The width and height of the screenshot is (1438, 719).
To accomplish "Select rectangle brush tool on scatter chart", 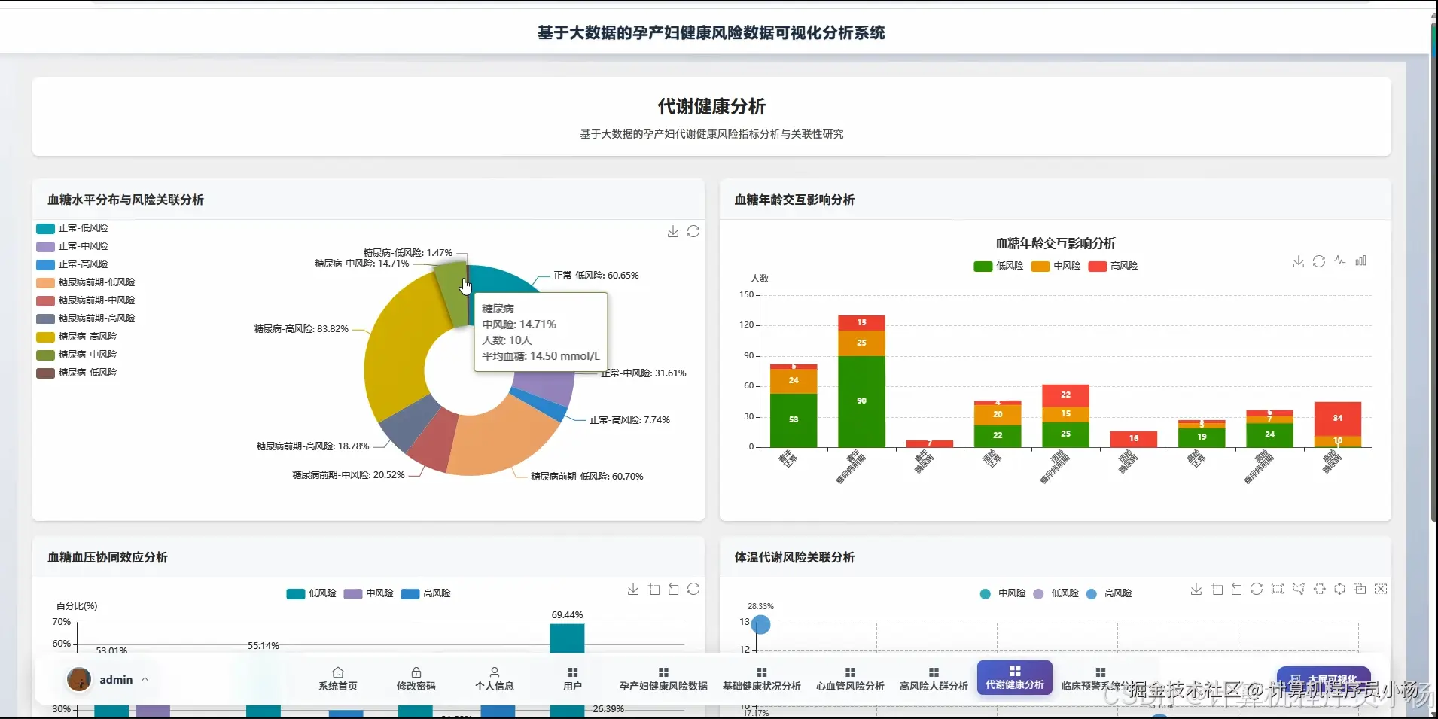I will click(x=1278, y=589).
